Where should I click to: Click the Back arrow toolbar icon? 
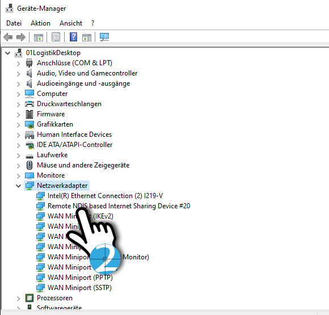click(x=8, y=37)
